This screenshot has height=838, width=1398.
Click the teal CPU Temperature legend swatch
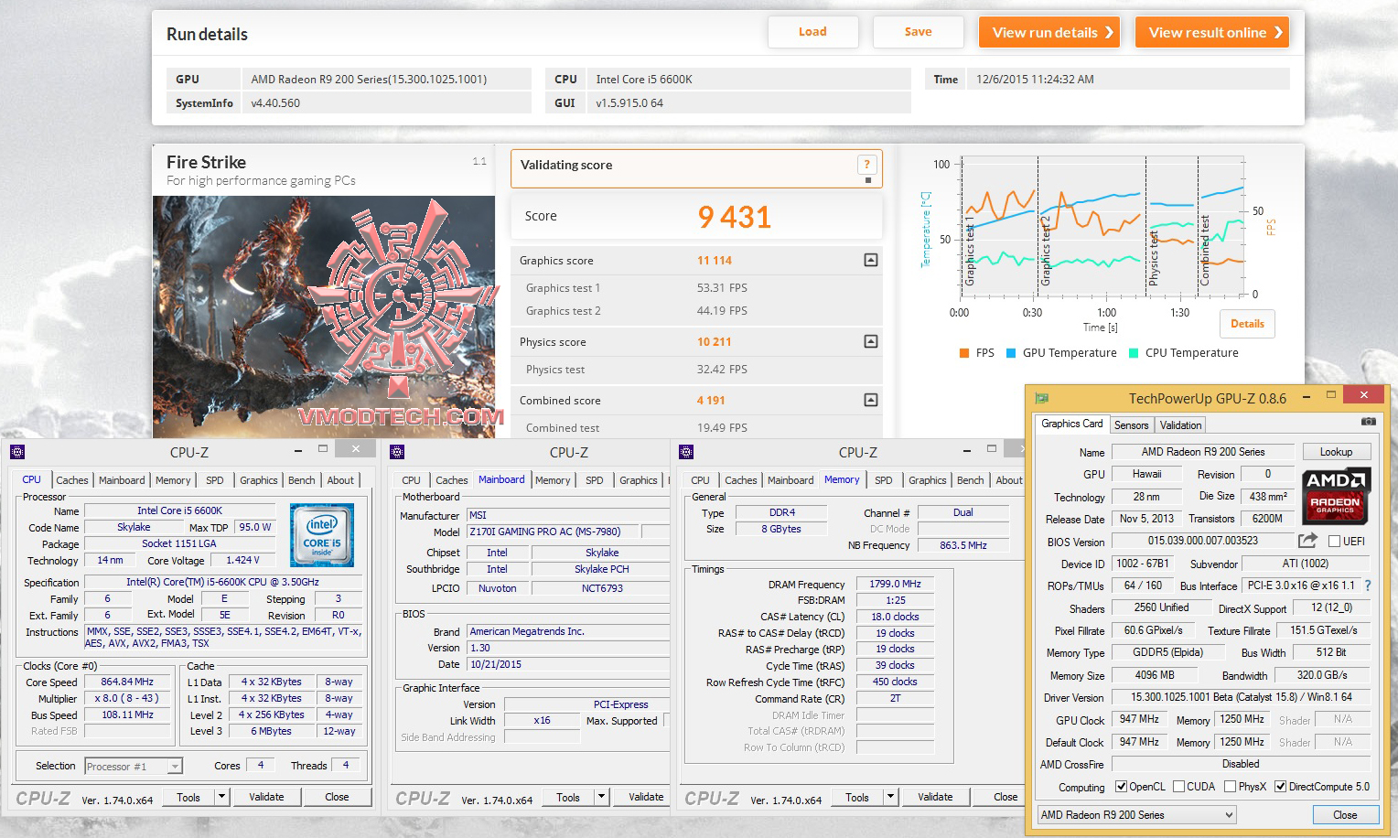click(1134, 353)
